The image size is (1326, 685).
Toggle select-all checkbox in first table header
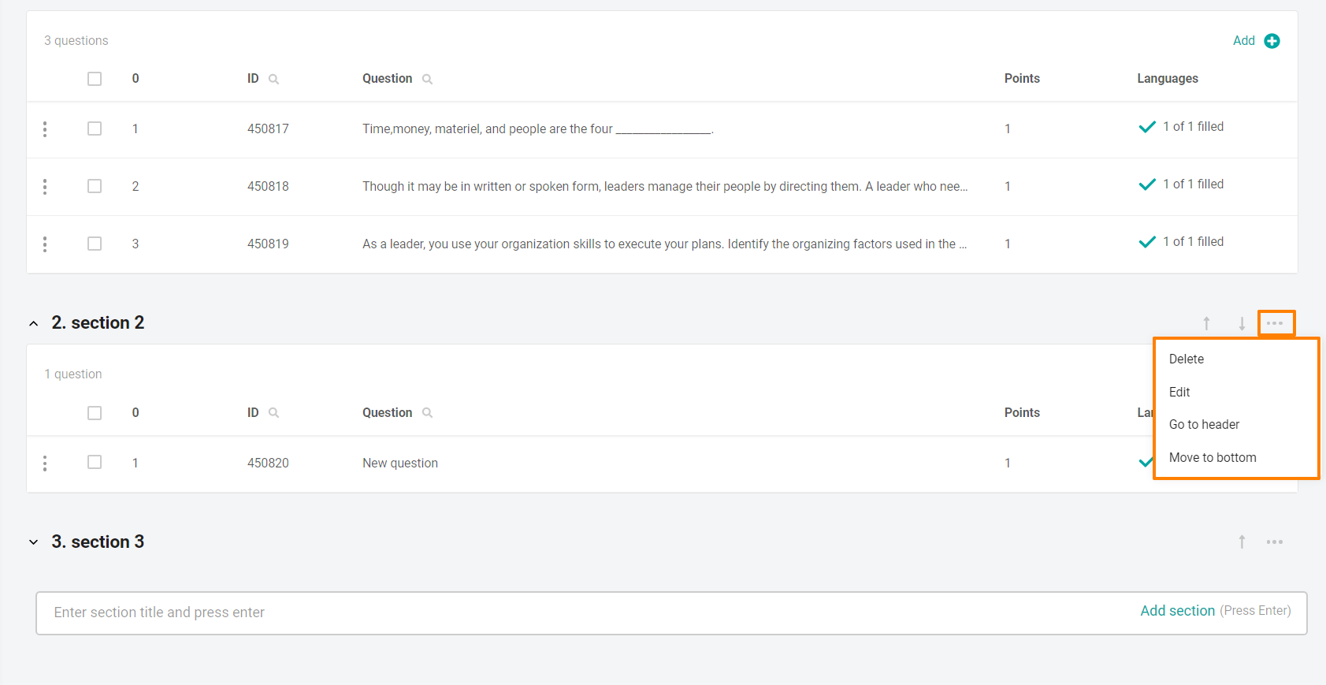95,79
